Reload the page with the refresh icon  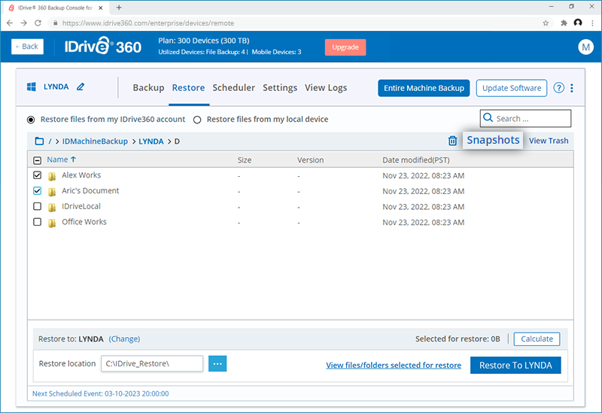pyautogui.click(x=38, y=23)
